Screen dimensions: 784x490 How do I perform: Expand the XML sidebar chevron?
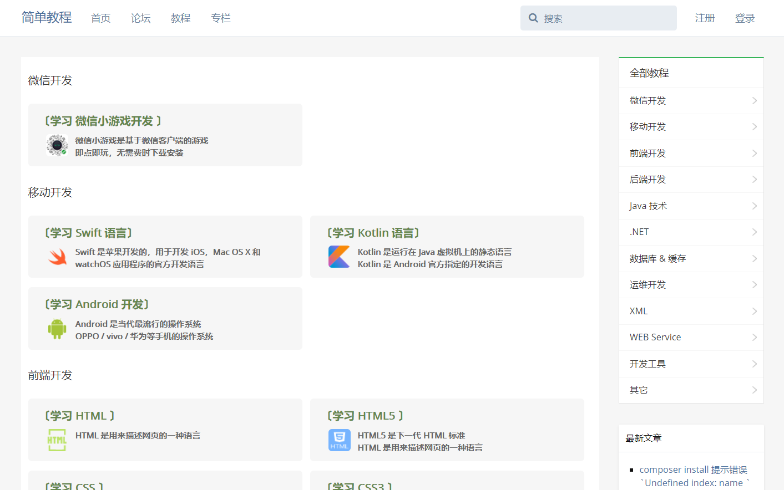pyautogui.click(x=755, y=311)
